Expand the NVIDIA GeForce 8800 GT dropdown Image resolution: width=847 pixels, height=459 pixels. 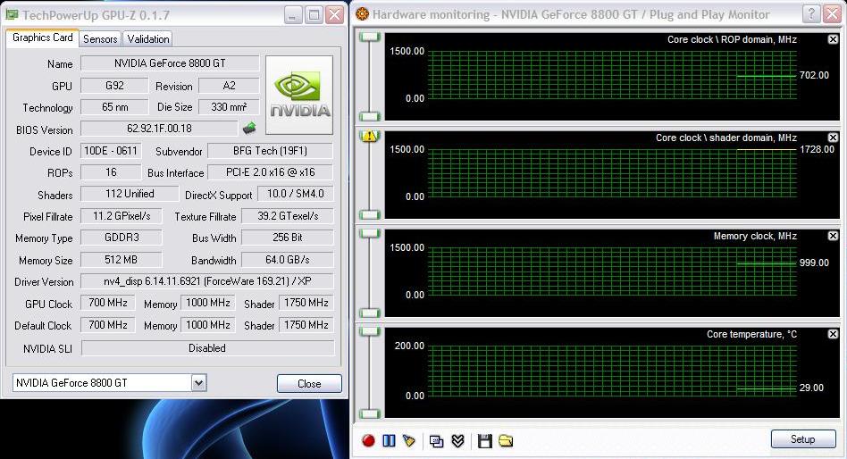(x=198, y=383)
